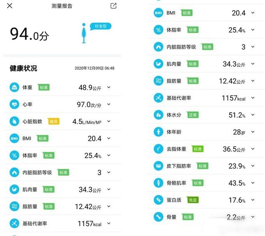Screen dimensions: 265x236
Task: Tap the 心率 heart rate icon
Action: 14,104
